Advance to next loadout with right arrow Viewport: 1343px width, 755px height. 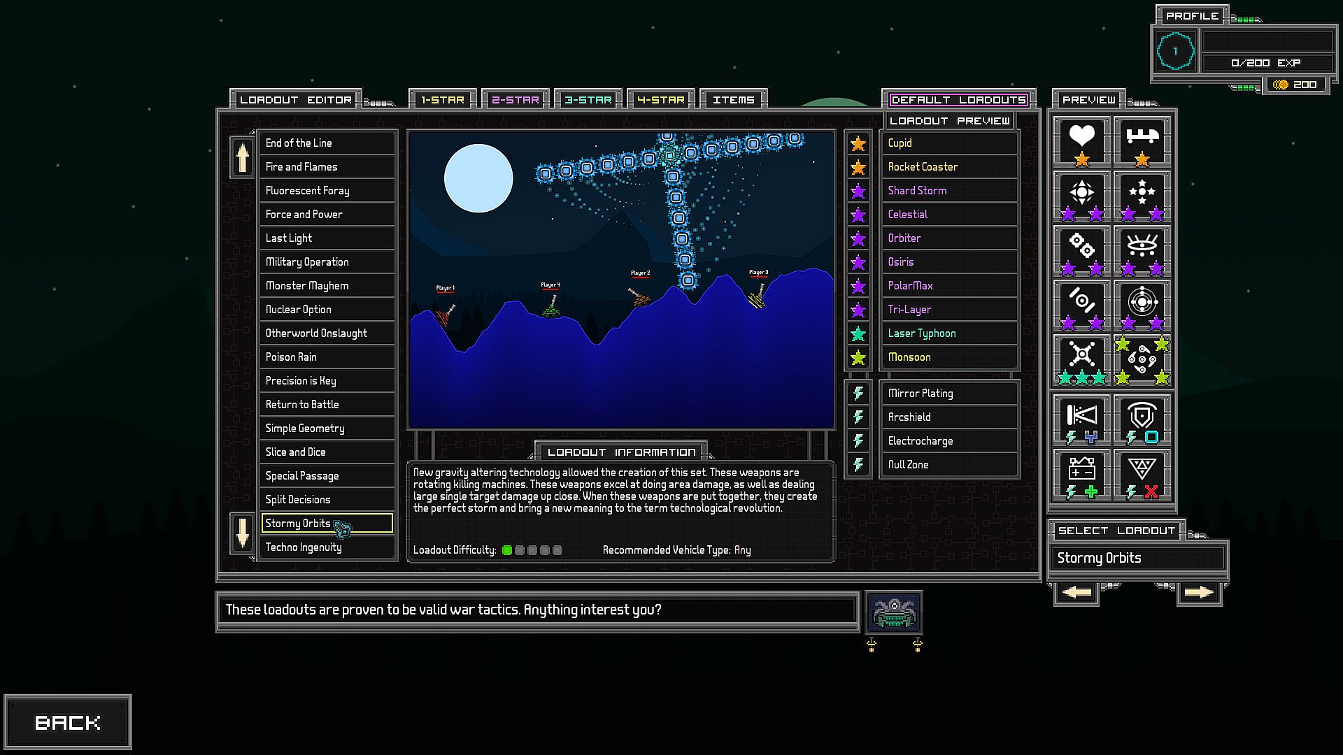coord(1199,593)
